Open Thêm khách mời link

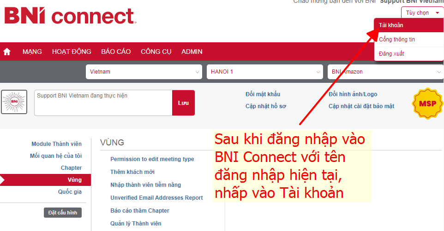132,172
